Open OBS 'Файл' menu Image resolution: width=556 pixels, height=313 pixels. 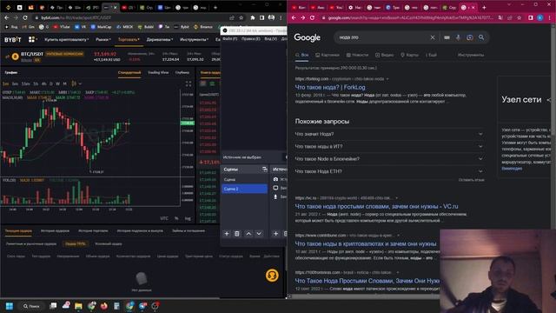tap(230, 38)
